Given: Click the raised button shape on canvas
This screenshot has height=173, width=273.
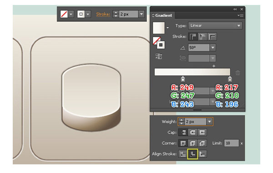Looking at the screenshot, I should pyautogui.click(x=91, y=97).
